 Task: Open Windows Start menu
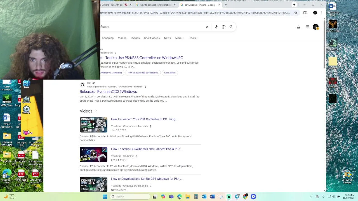[x=105, y=197]
